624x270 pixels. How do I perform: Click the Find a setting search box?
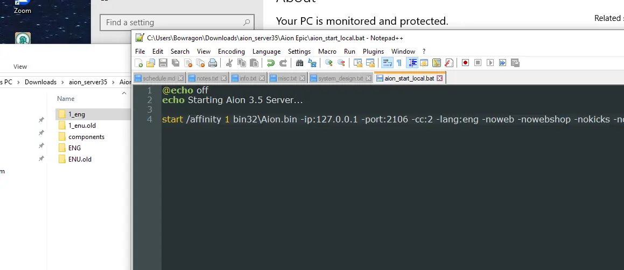[177, 23]
